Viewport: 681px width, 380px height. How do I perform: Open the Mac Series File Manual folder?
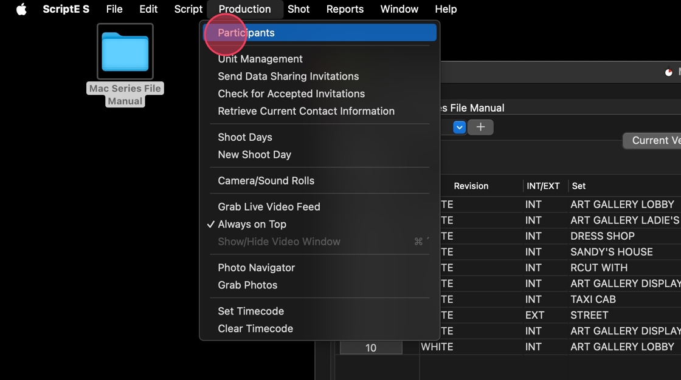click(x=125, y=52)
